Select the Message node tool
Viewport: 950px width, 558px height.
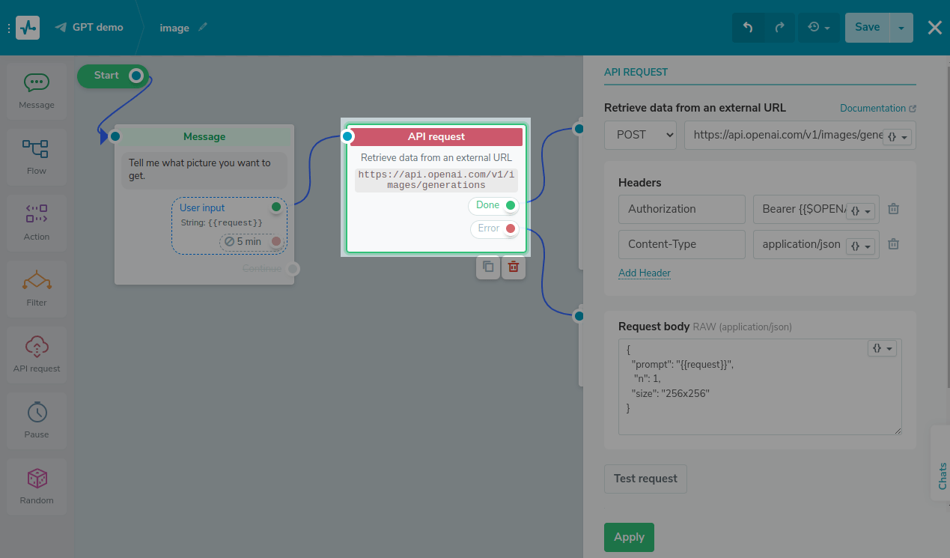(x=36, y=90)
